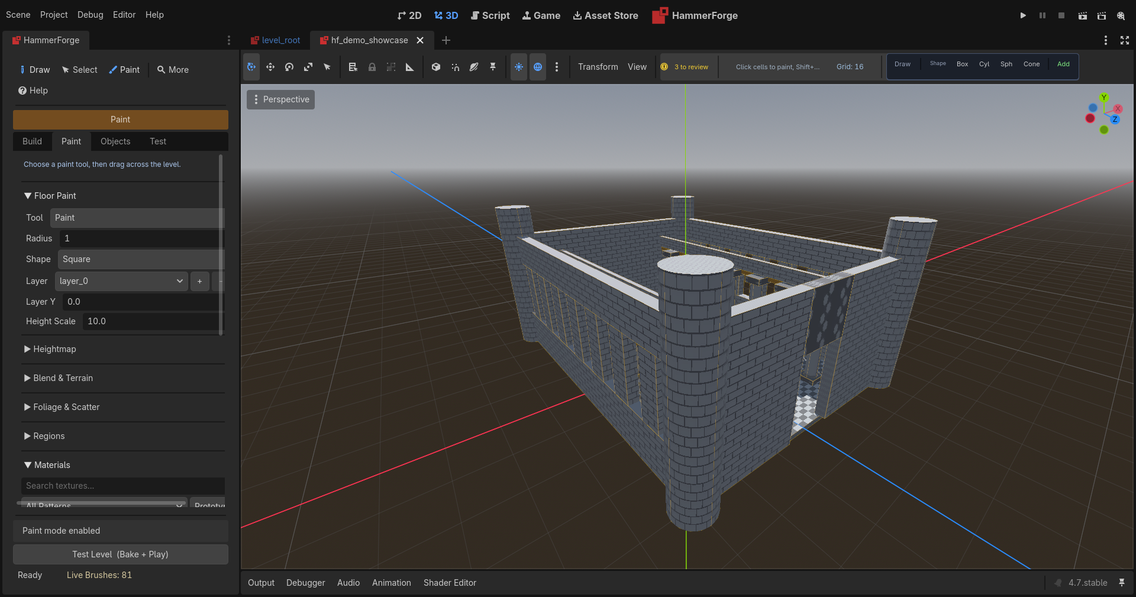This screenshot has height=597, width=1136.
Task: Click the planet environment icon
Action: (474, 67)
